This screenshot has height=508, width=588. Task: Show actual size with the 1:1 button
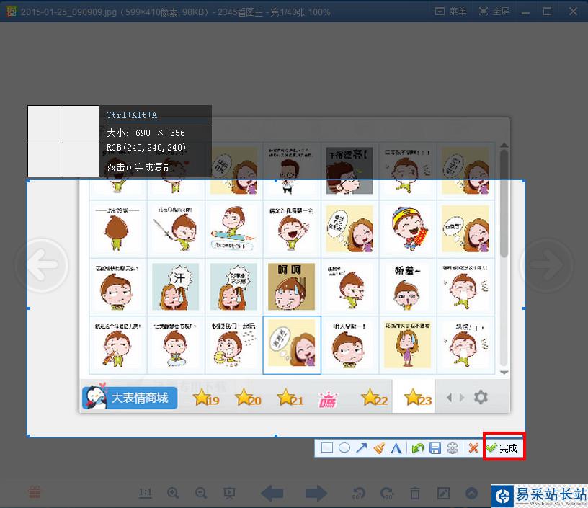(x=145, y=493)
